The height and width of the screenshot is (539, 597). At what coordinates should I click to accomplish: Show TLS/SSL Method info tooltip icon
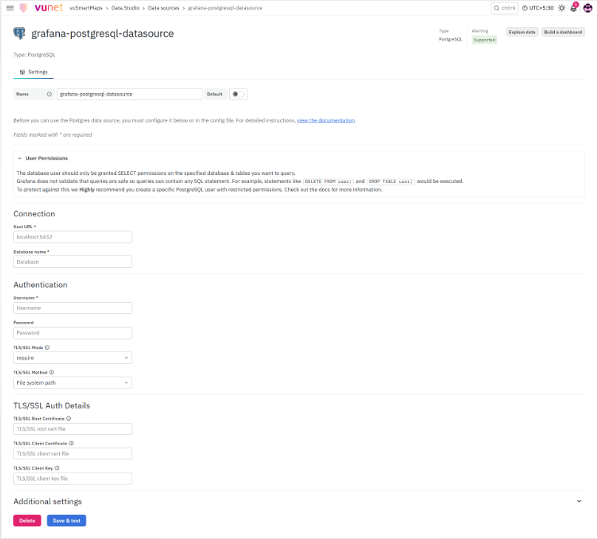(x=52, y=372)
